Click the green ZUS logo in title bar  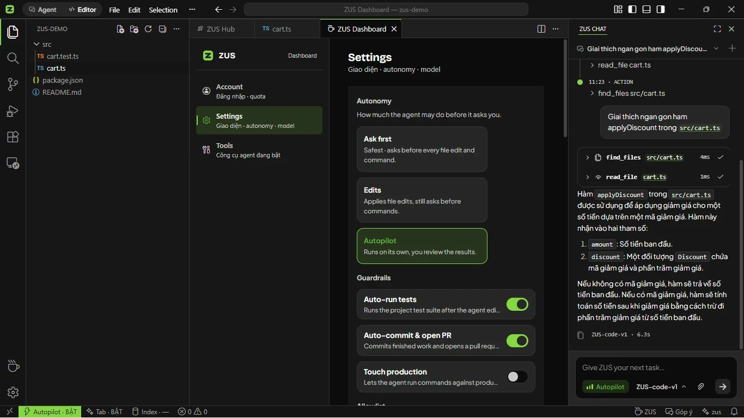tap(10, 9)
